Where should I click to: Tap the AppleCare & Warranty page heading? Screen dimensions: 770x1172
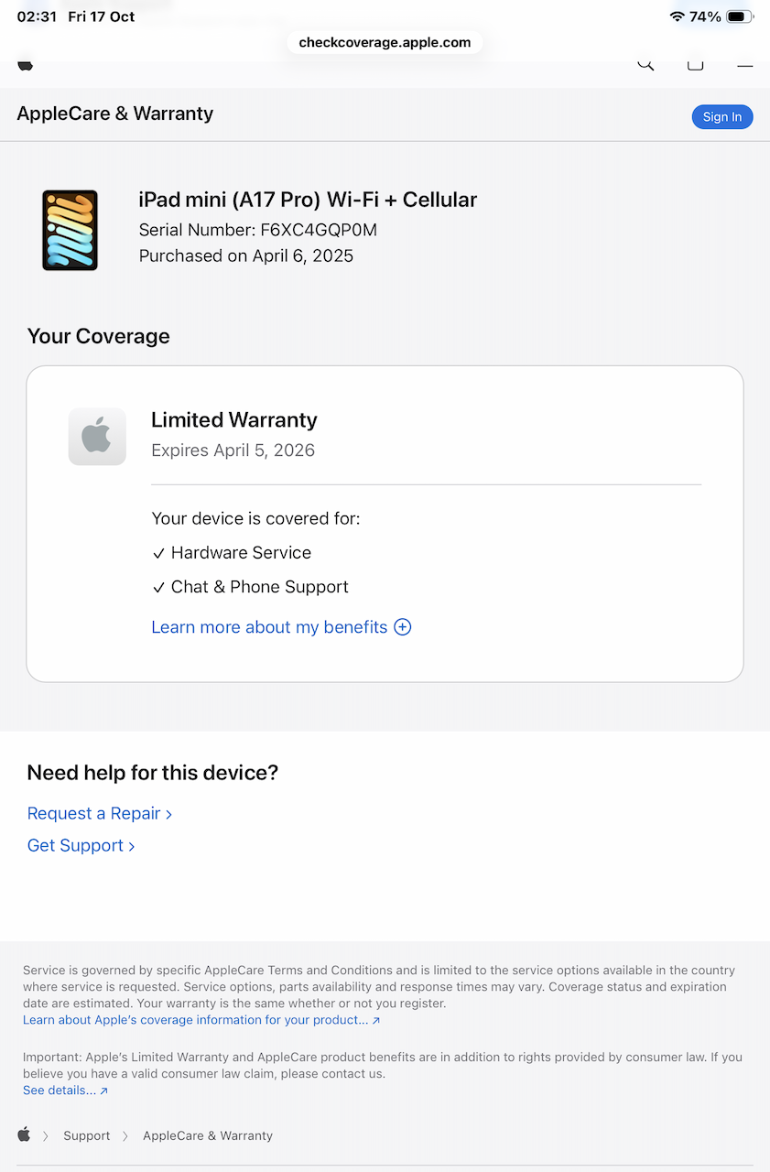point(115,114)
